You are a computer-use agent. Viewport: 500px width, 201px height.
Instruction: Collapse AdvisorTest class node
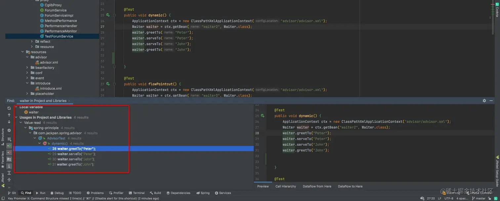pos(35,138)
